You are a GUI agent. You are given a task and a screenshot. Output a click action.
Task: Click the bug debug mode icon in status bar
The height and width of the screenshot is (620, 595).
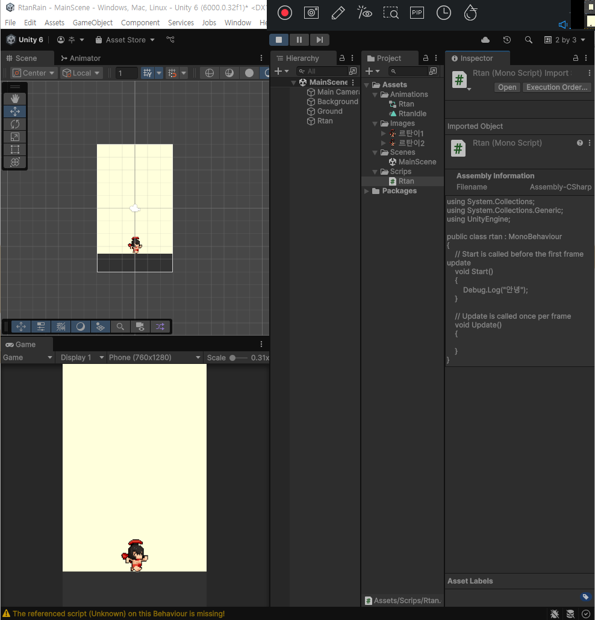tap(555, 613)
